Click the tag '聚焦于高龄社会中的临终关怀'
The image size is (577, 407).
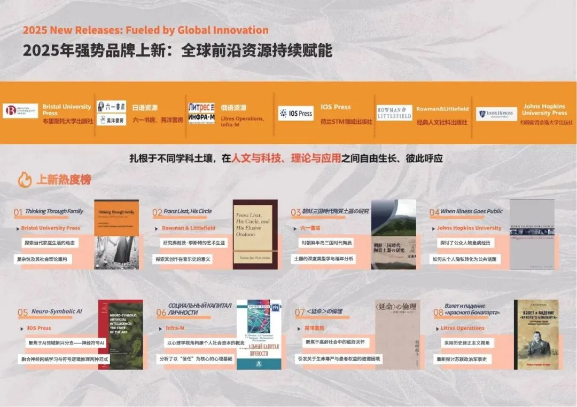pos(335,342)
